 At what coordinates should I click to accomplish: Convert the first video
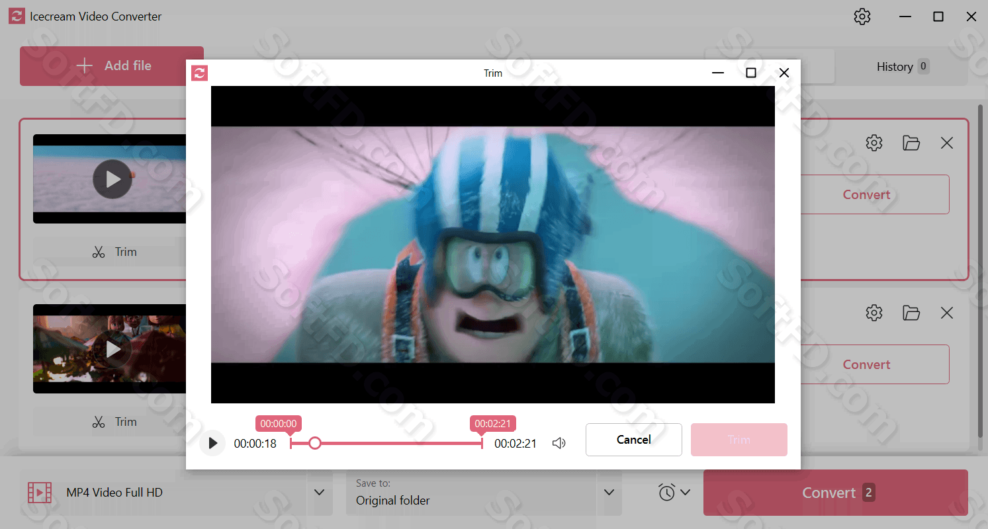click(x=866, y=194)
